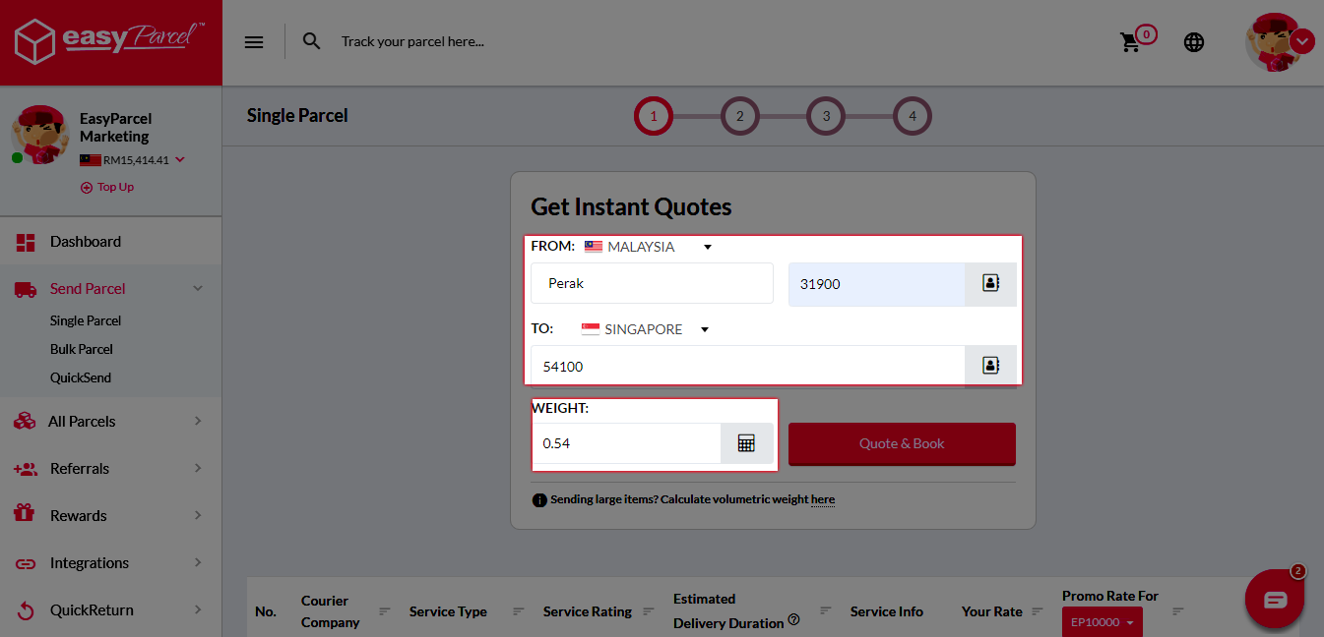Select Single Parcel in sidebar
This screenshot has height=637, width=1324.
[86, 321]
